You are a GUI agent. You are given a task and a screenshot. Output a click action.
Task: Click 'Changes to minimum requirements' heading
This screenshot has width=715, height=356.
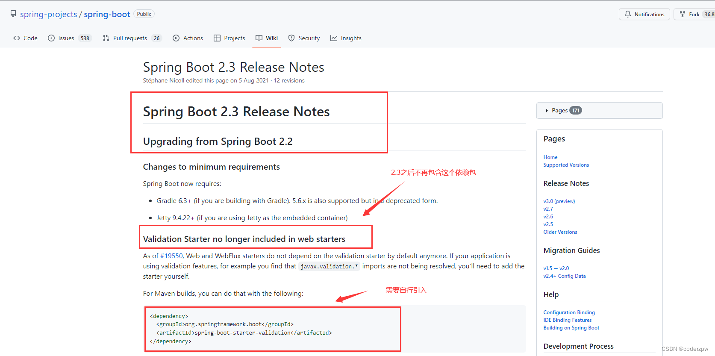pos(212,167)
